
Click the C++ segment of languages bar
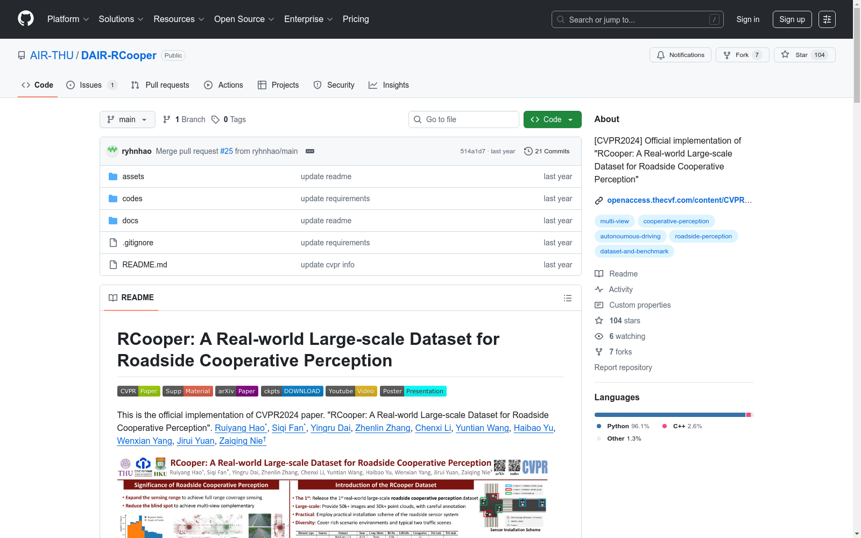748,415
